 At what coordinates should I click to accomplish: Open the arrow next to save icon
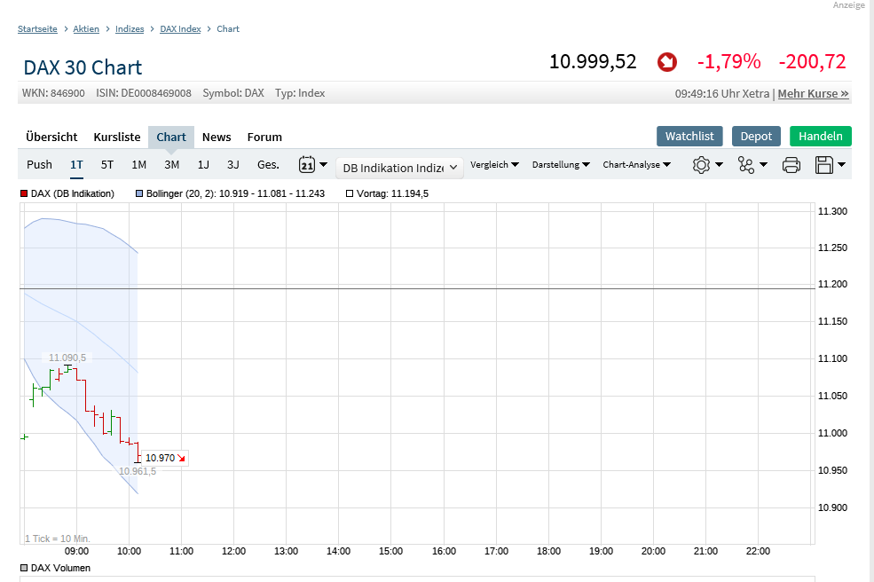pos(842,164)
